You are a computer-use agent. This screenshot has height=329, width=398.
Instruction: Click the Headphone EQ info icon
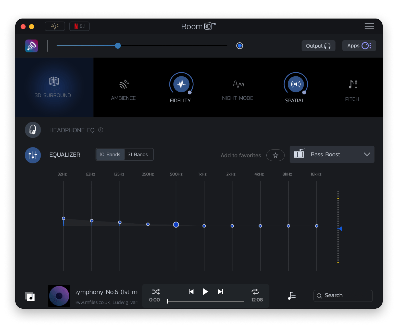[101, 130]
